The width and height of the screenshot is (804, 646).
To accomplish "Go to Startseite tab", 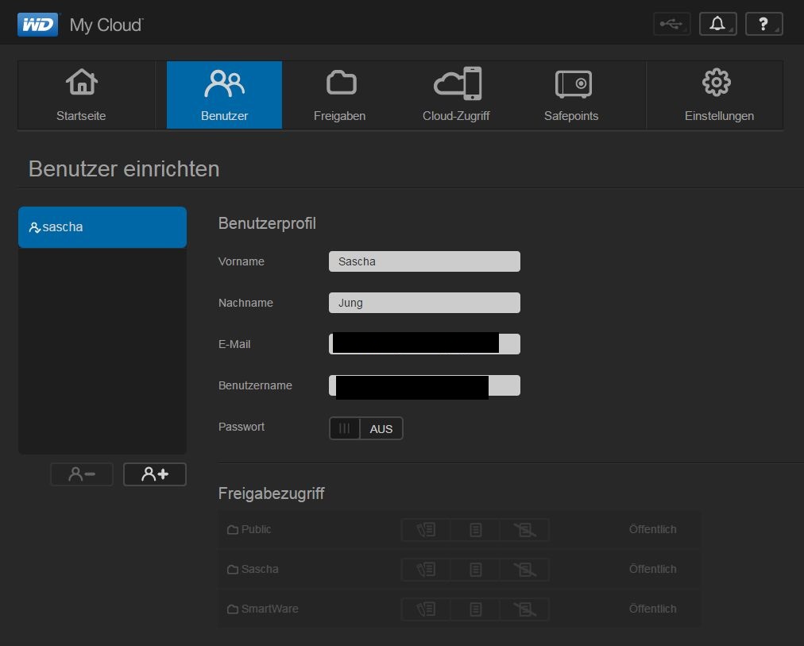I will pos(82,95).
